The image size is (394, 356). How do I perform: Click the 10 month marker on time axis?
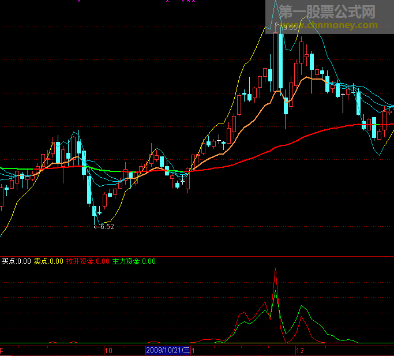pos(108,350)
